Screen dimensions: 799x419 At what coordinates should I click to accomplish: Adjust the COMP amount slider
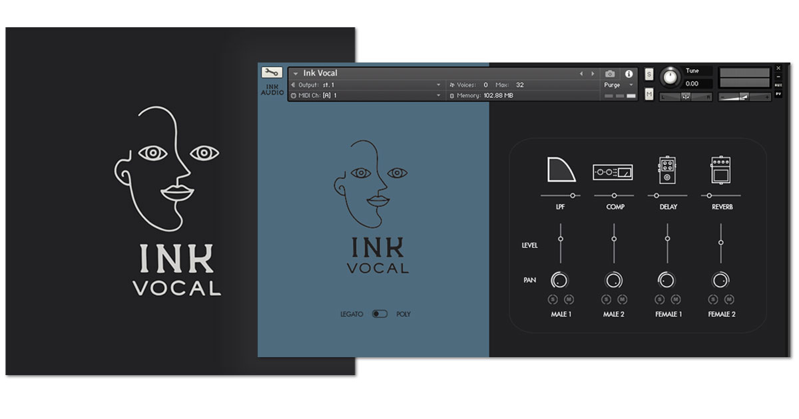(x=614, y=196)
